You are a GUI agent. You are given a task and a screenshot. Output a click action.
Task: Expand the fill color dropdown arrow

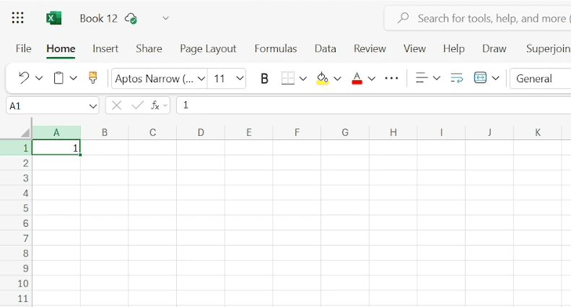pos(337,79)
